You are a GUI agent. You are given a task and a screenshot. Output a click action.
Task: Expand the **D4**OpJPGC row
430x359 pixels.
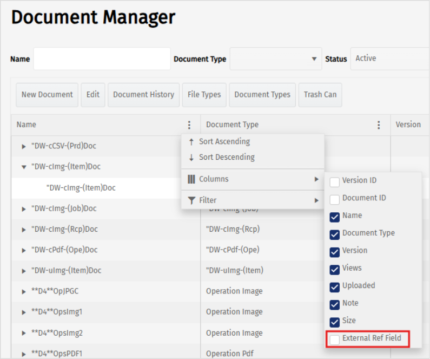tap(24, 292)
